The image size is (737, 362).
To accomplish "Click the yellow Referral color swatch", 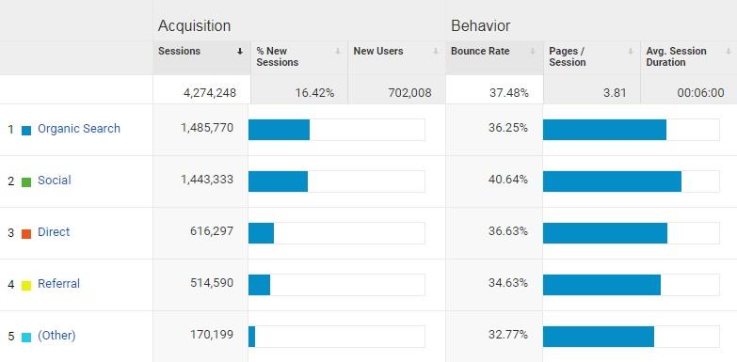I will coord(26,286).
